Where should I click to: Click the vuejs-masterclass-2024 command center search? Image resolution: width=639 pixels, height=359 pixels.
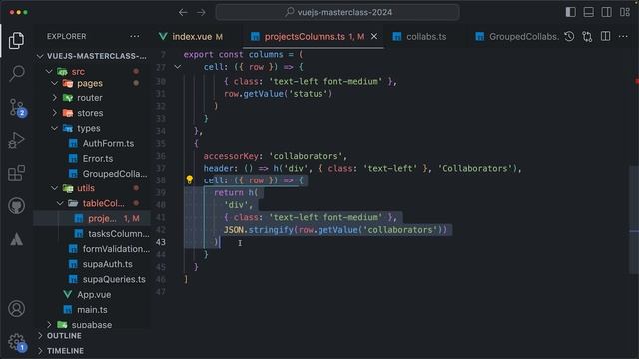click(x=337, y=12)
